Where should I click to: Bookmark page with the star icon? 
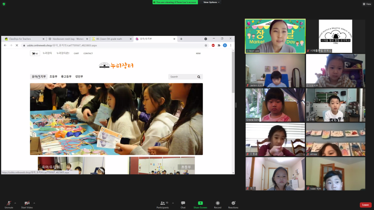[206, 45]
